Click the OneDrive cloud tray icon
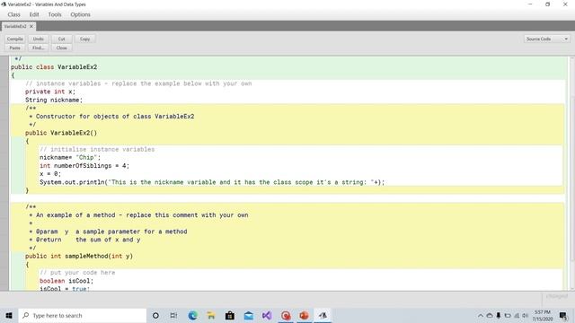 click(x=490, y=315)
